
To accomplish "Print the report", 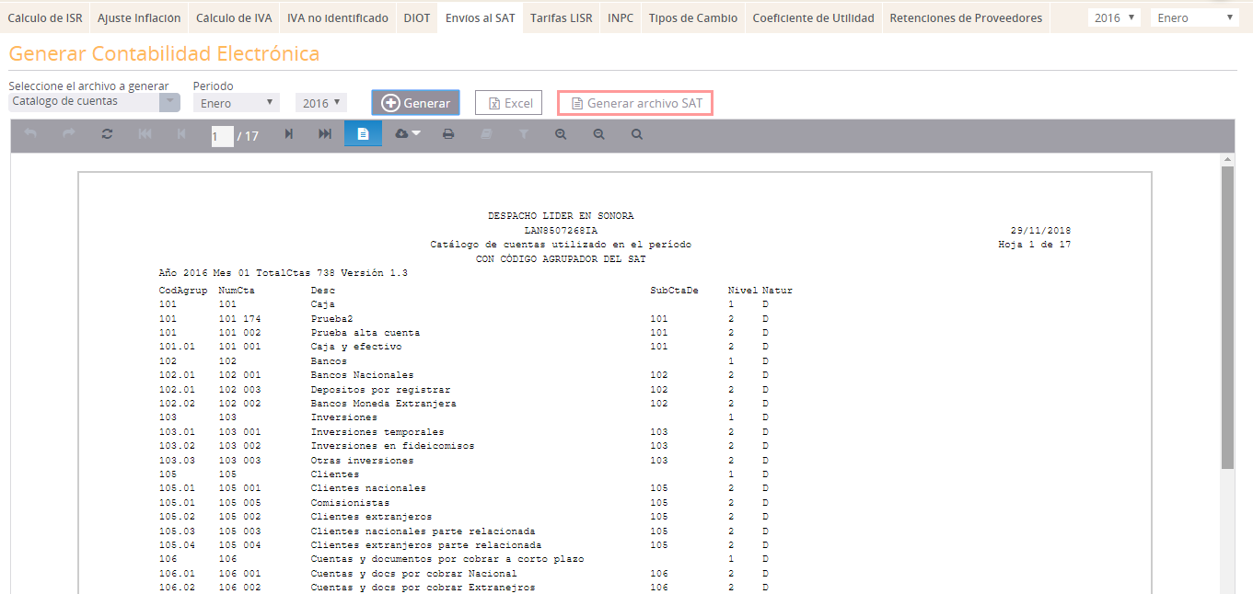I will pyautogui.click(x=448, y=134).
